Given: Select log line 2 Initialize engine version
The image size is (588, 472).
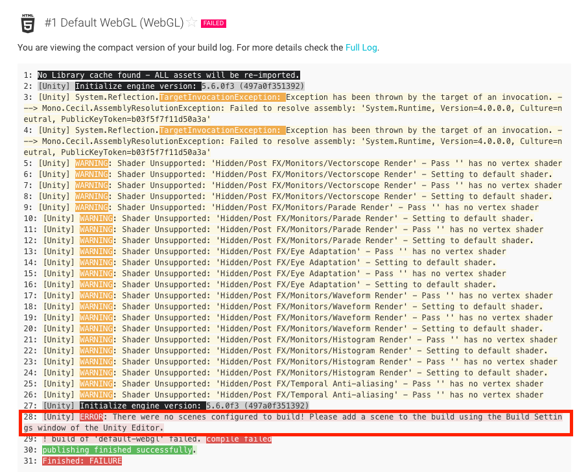Looking at the screenshot, I should (x=171, y=86).
